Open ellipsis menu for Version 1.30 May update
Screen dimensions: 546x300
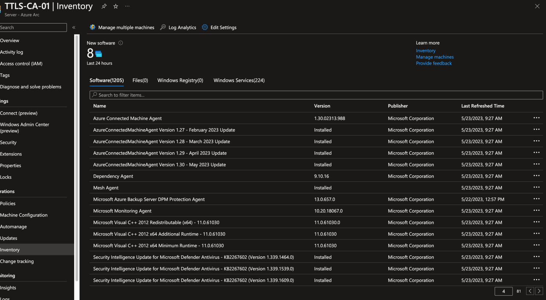[536, 164]
